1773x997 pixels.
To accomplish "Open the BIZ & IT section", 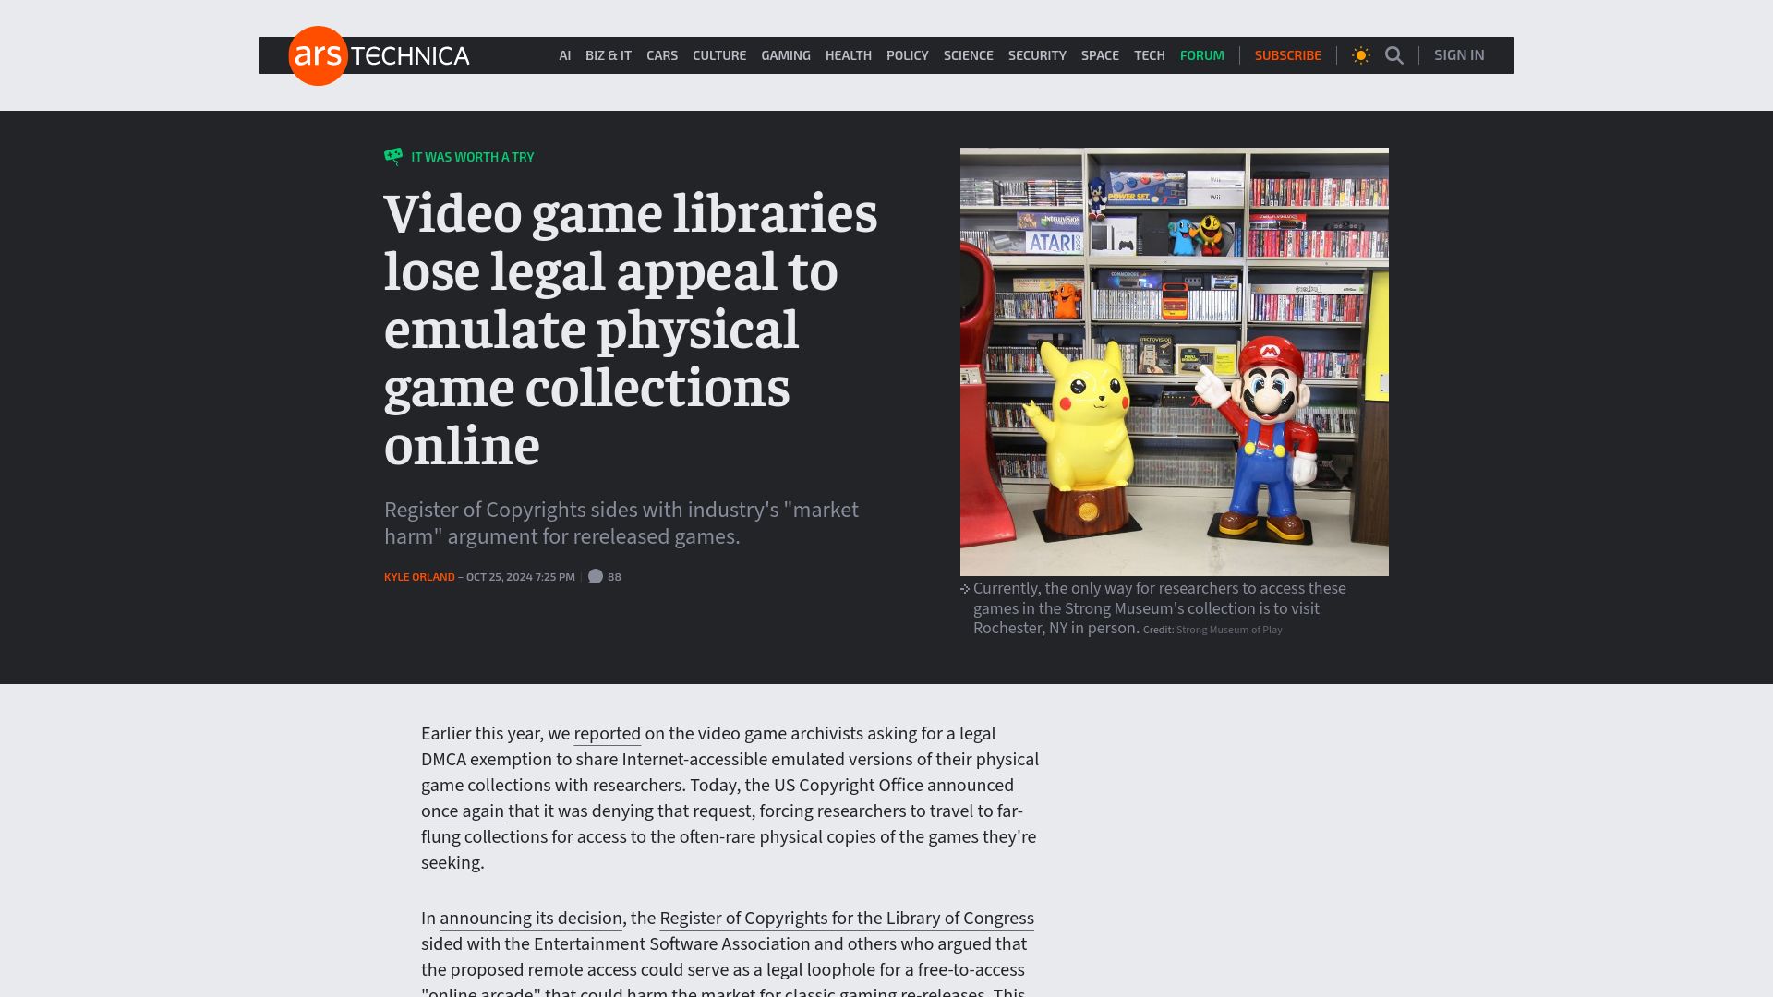I will click(609, 55).
